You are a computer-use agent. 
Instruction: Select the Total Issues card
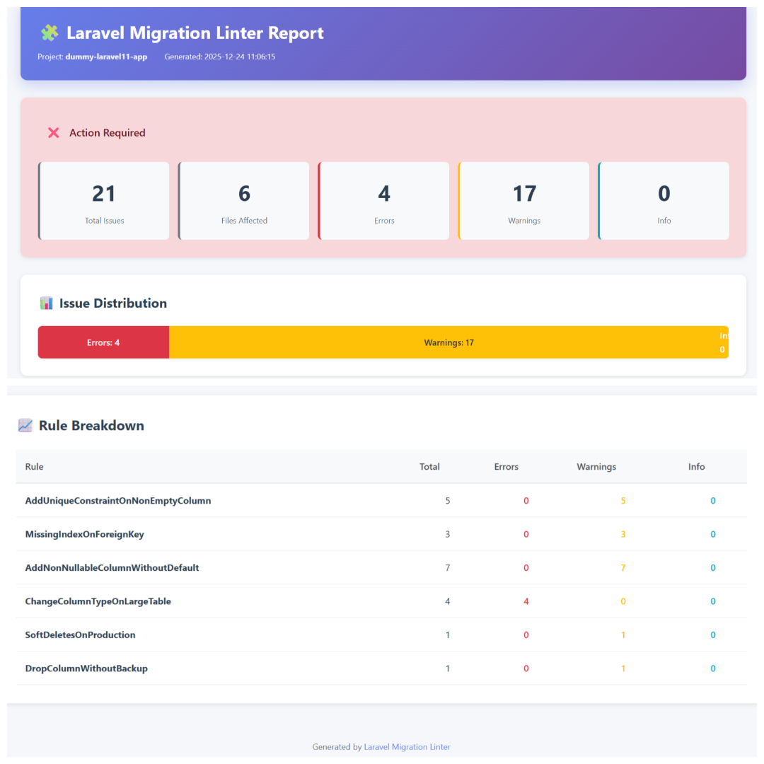coord(104,201)
